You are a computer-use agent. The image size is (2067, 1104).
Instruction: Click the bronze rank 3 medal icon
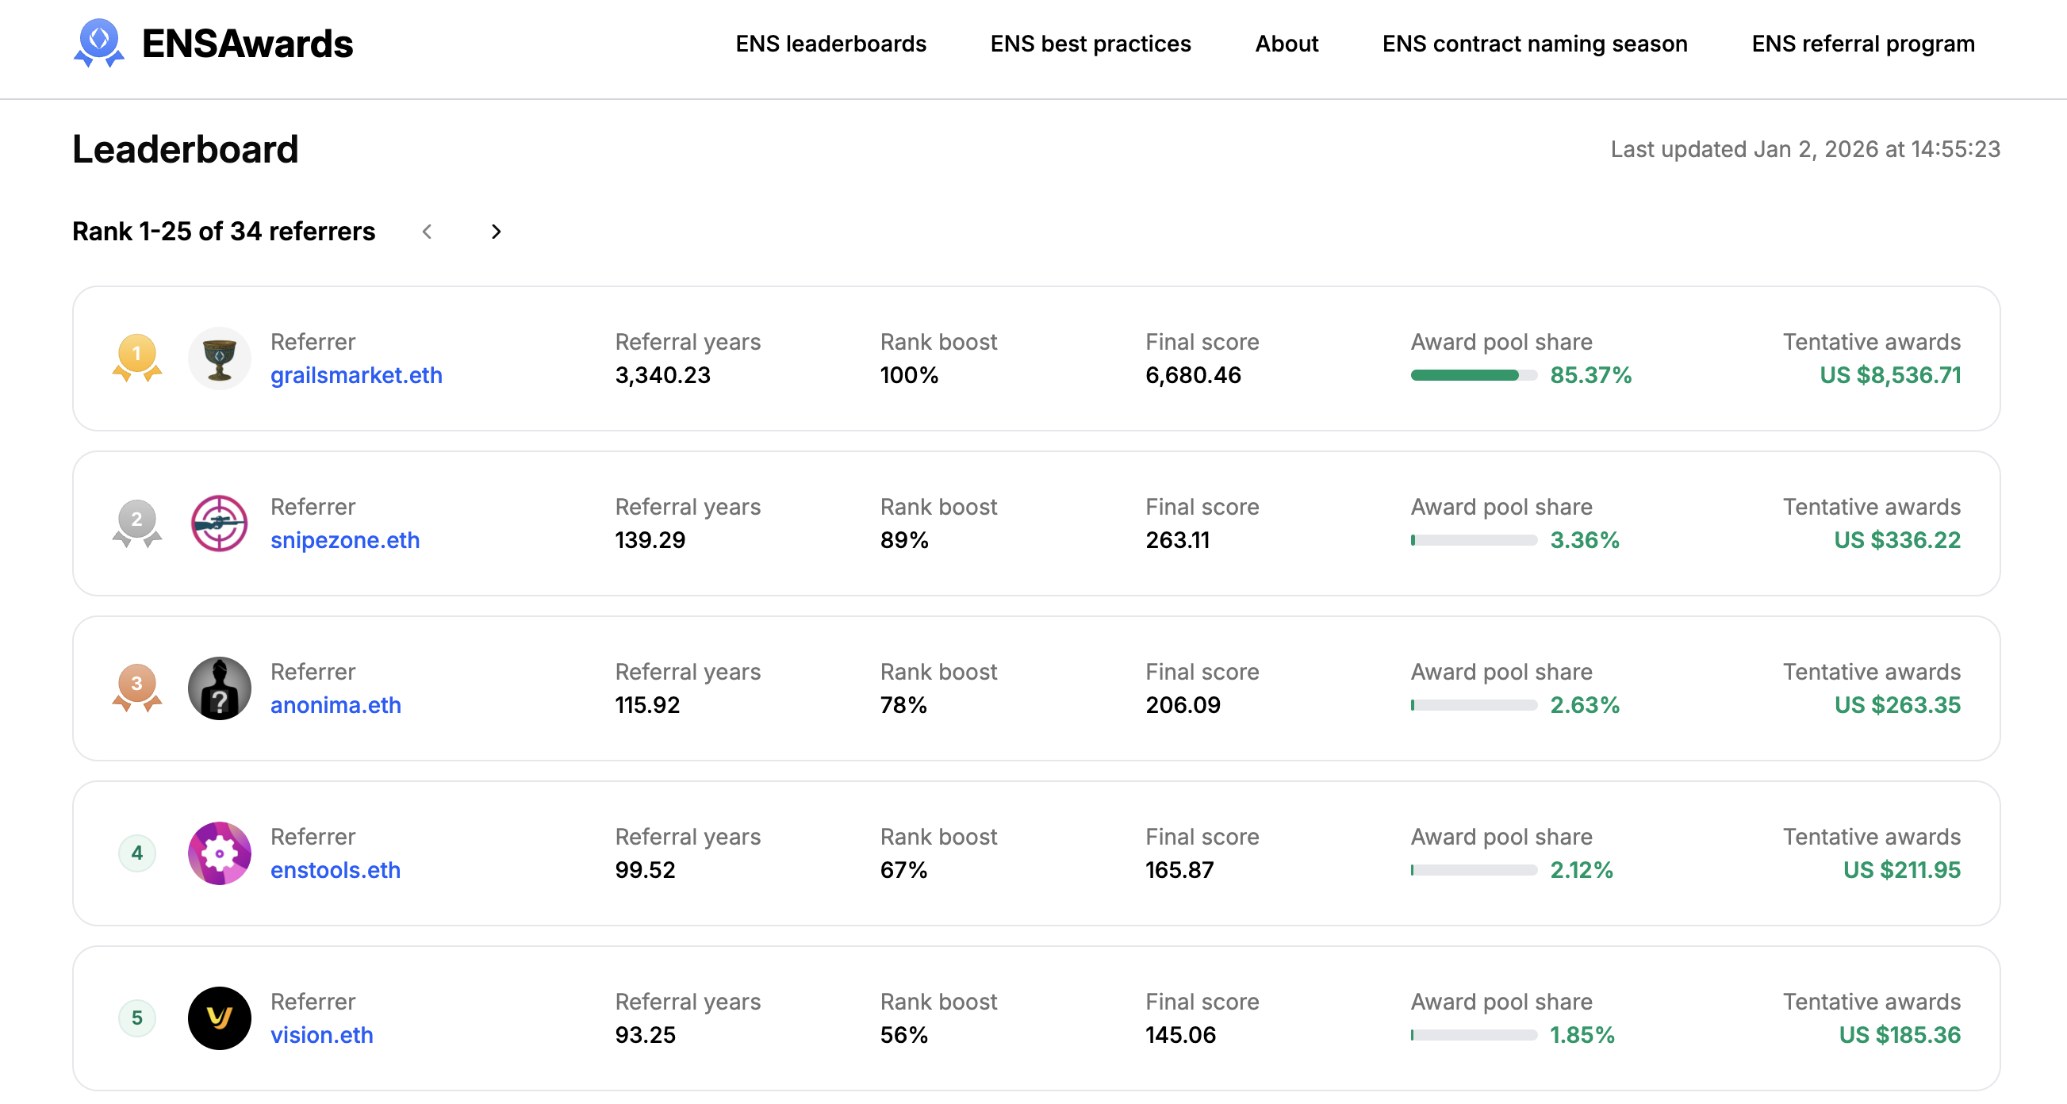[x=136, y=687]
